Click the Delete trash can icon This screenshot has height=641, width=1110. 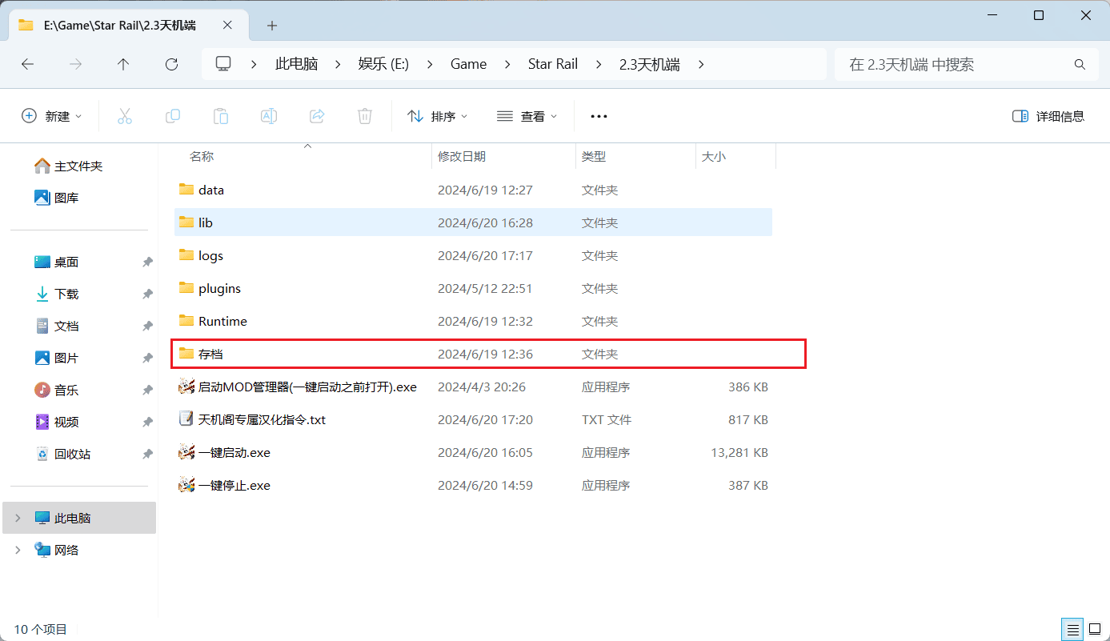click(365, 116)
